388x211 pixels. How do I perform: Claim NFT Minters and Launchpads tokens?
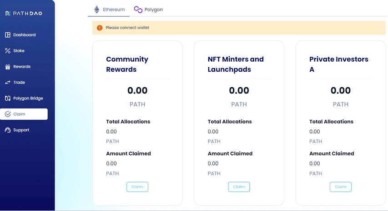[239, 187]
